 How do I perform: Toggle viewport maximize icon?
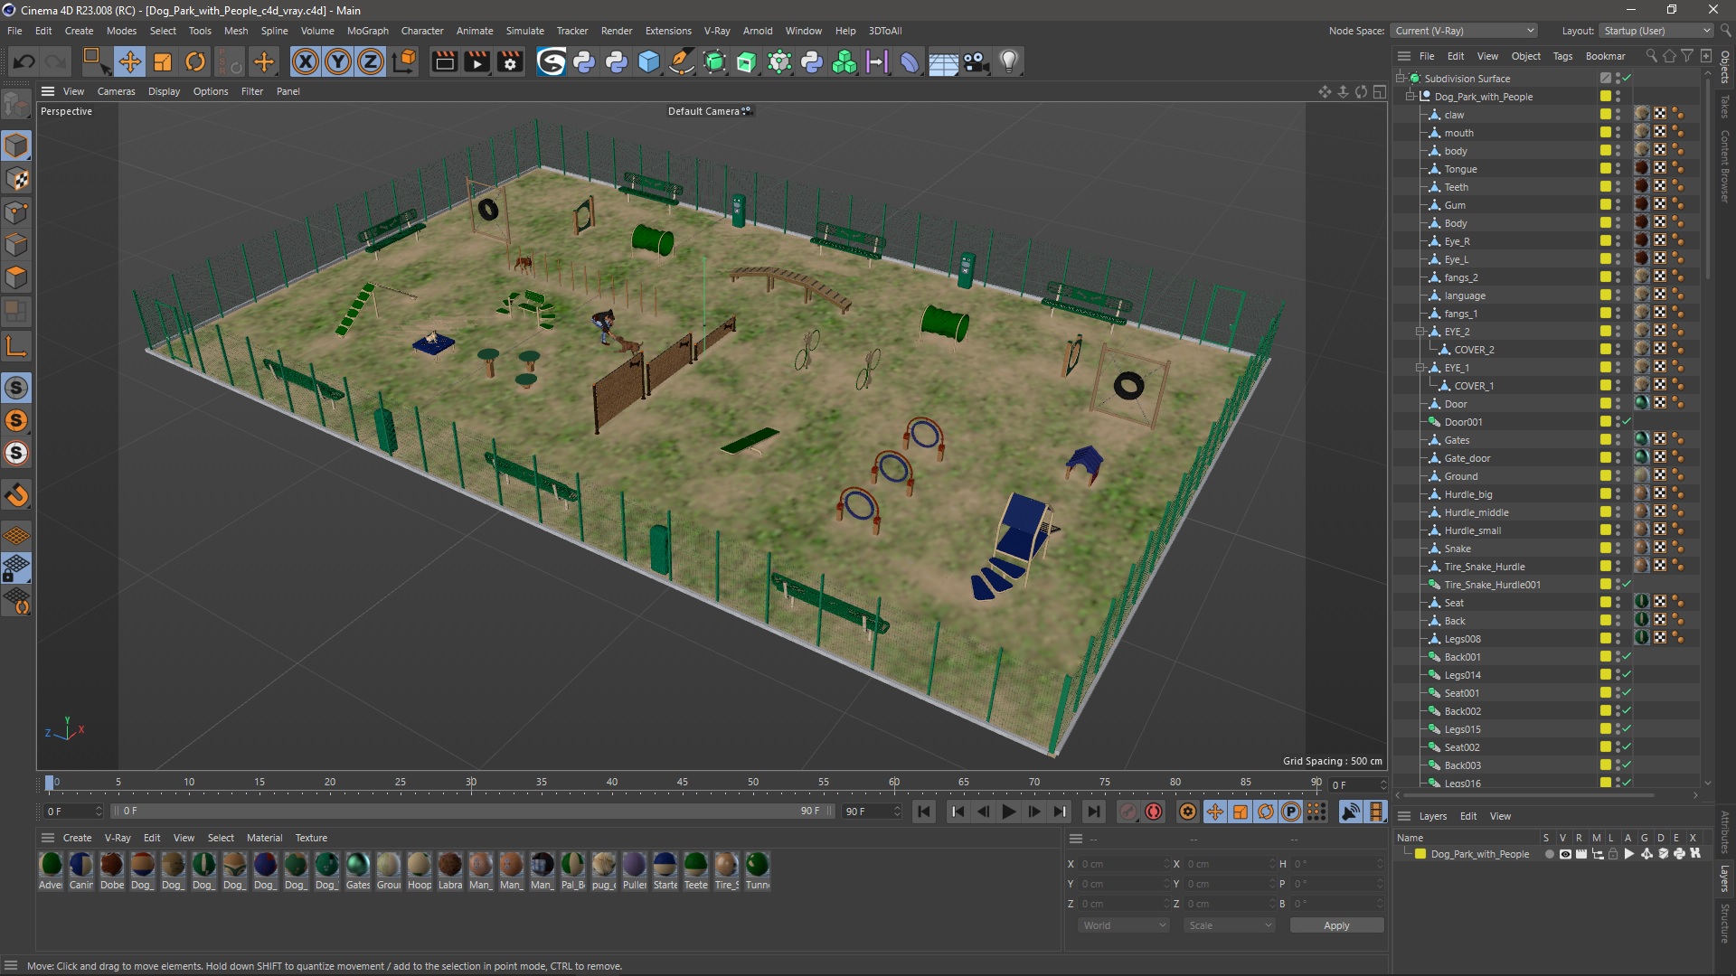pos(1379,91)
